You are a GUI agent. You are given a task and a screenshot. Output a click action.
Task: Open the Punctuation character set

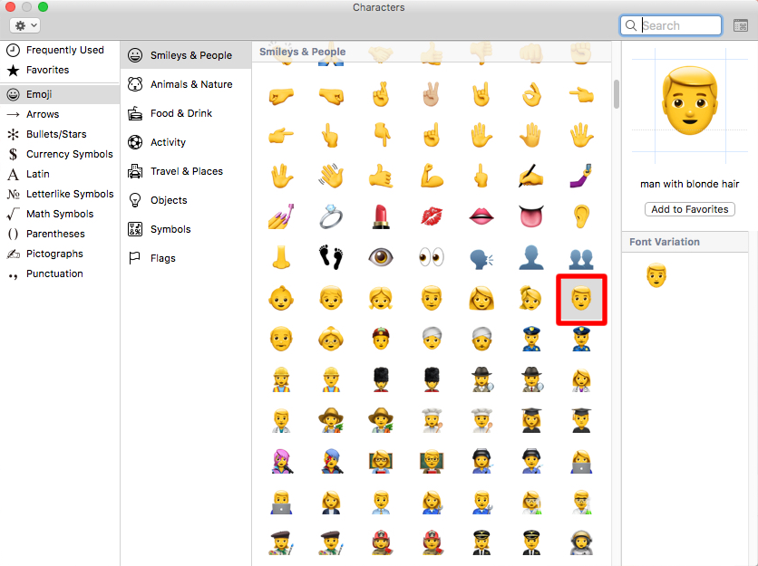coord(60,273)
